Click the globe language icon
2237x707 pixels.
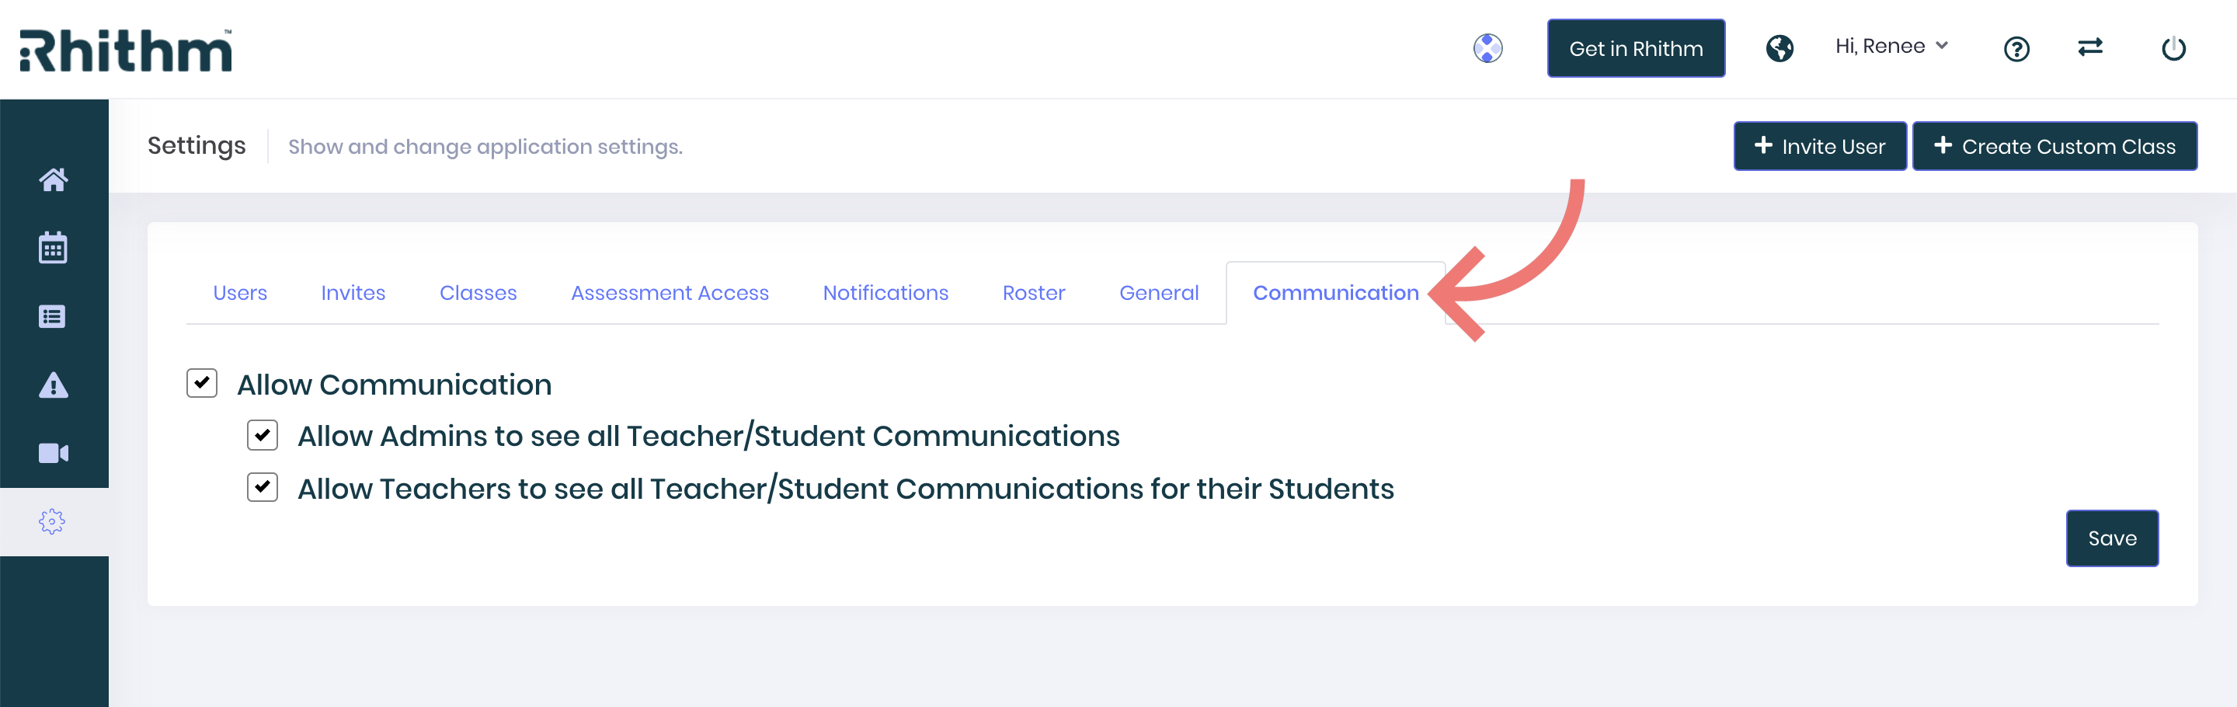(x=1780, y=47)
